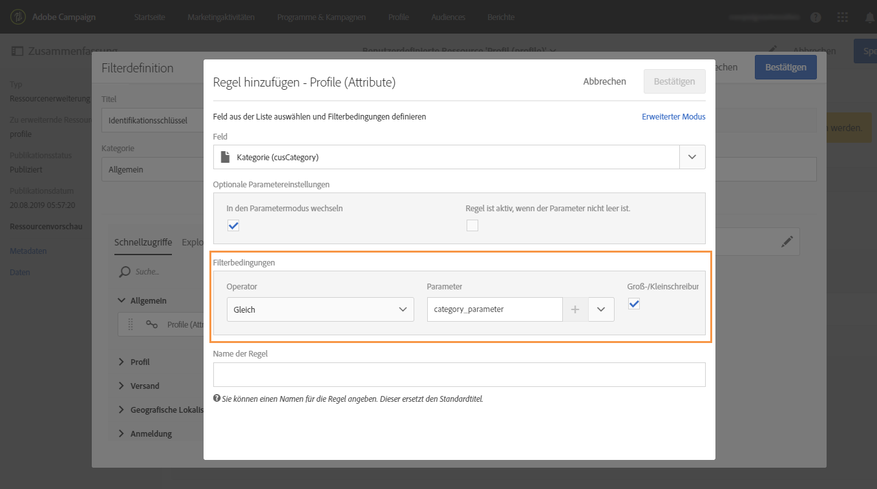The height and width of the screenshot is (489, 877).
Task: Click Abbrechen in the Regel hinzufügen dialog
Action: tap(604, 81)
